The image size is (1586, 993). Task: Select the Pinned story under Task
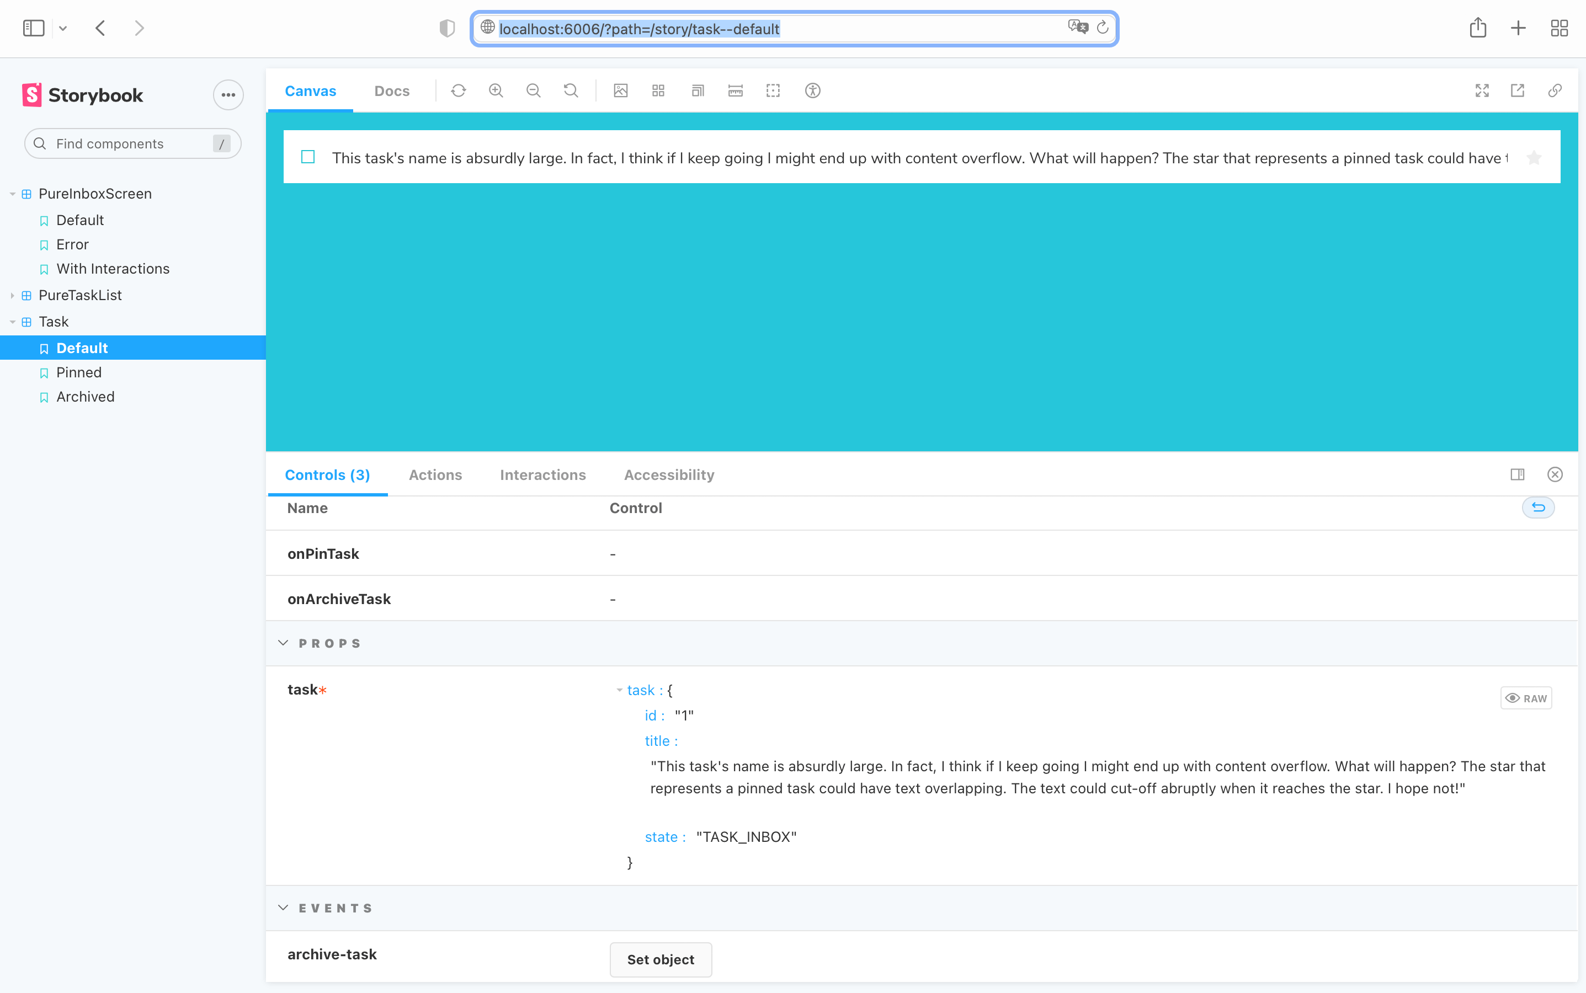point(78,372)
